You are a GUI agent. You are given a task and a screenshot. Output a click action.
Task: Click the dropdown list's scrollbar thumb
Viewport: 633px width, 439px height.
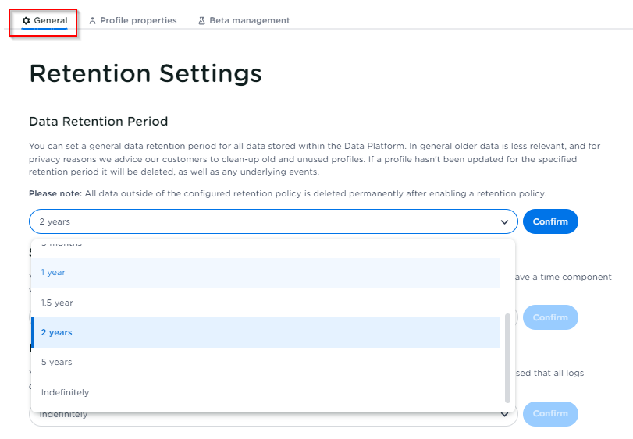coord(508,357)
